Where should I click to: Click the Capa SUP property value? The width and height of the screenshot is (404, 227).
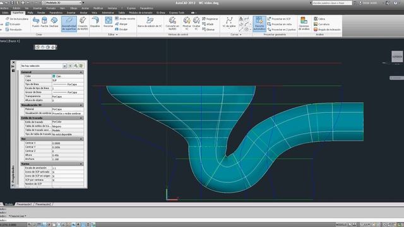[x=68, y=80]
